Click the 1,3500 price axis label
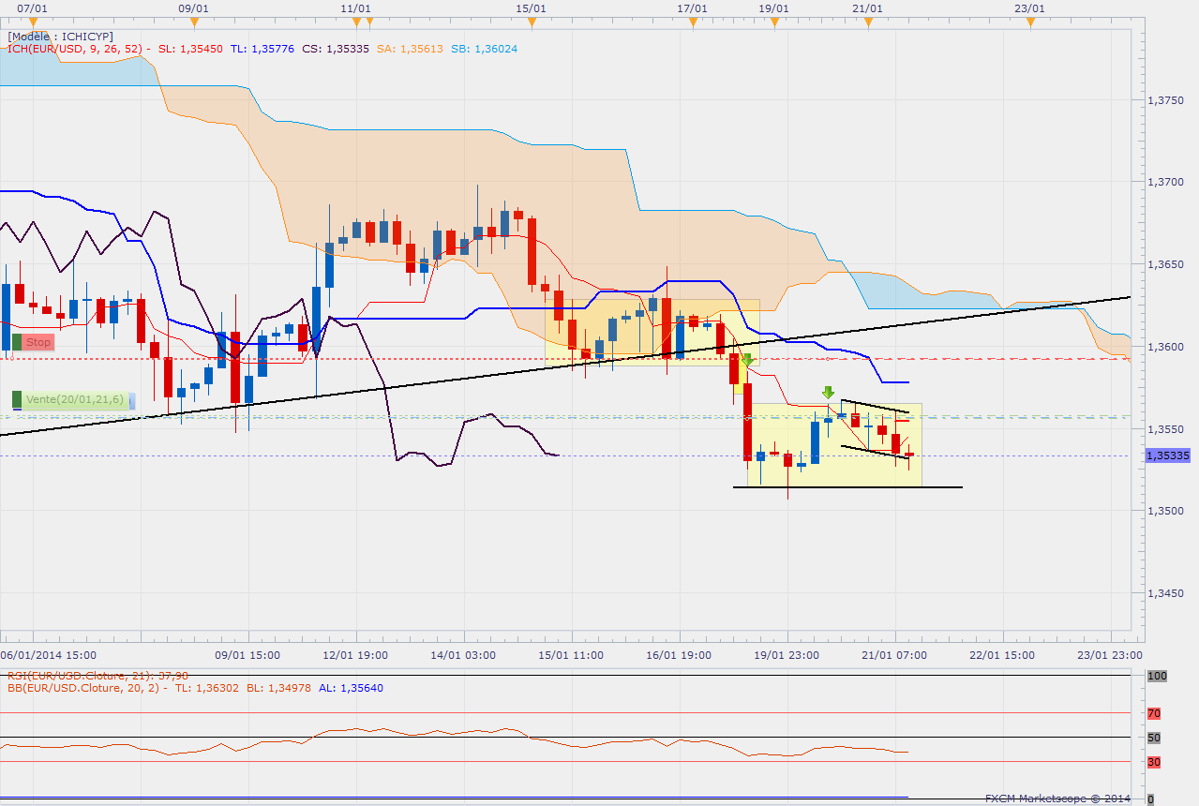1199x806 pixels. tap(1165, 512)
